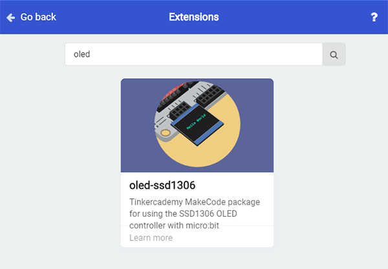Click the Hello World OLED screen illustration
Screen dimensions: 388x269
(x=197, y=121)
